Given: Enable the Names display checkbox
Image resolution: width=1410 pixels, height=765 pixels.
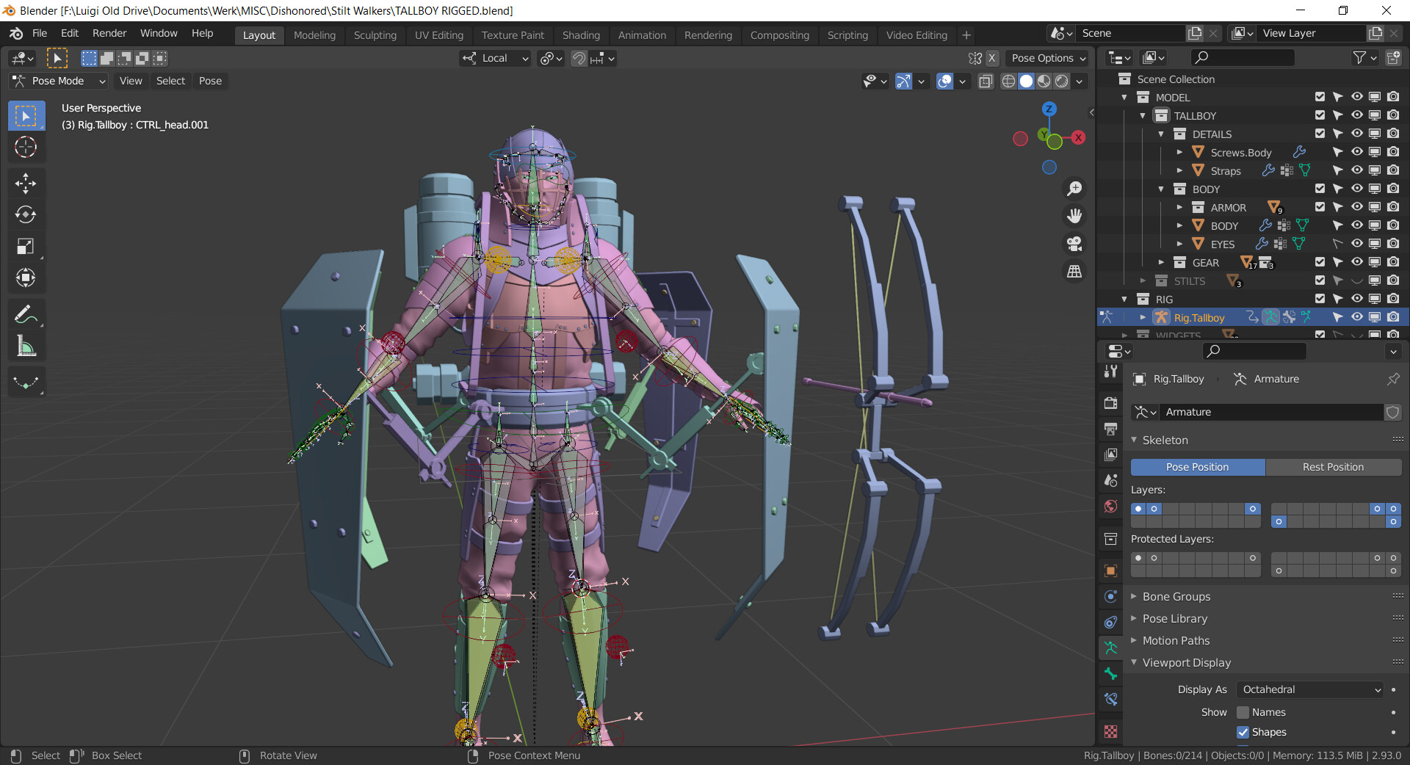Looking at the screenshot, I should point(1243,712).
